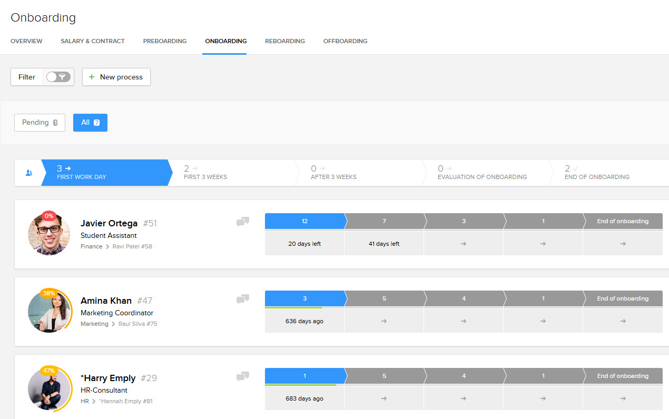Switch to the Pending filter
Screen dimensions: 669x419
(x=40, y=122)
